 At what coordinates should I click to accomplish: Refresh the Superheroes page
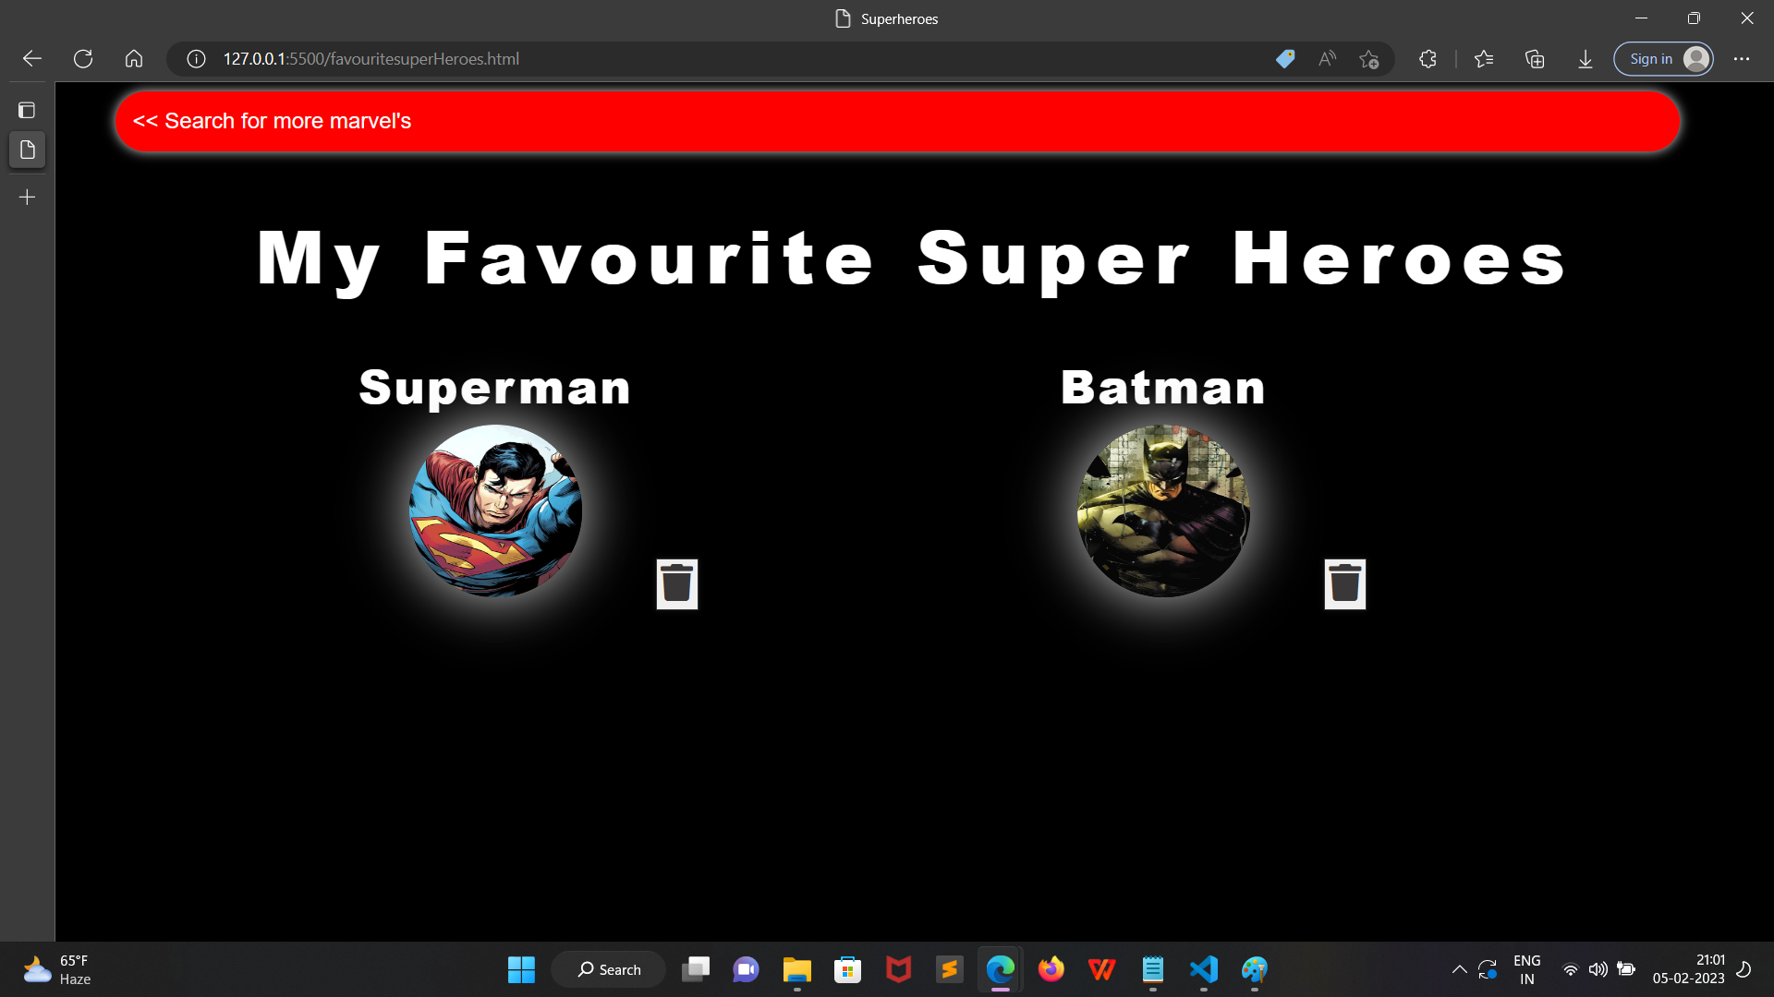coord(82,58)
